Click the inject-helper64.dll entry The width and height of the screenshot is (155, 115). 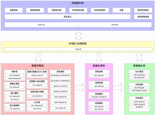coord(61,102)
